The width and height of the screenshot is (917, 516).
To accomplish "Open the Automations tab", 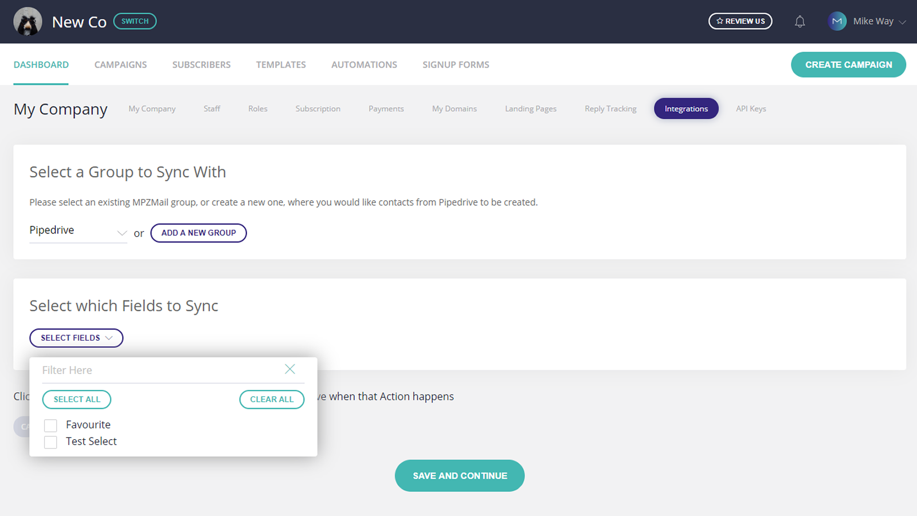I will coord(364,65).
